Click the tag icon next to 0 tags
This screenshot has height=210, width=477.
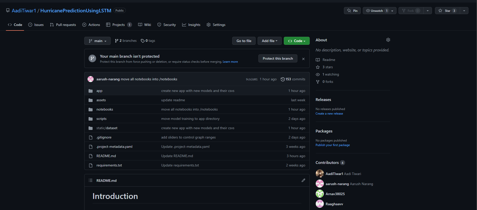143,41
